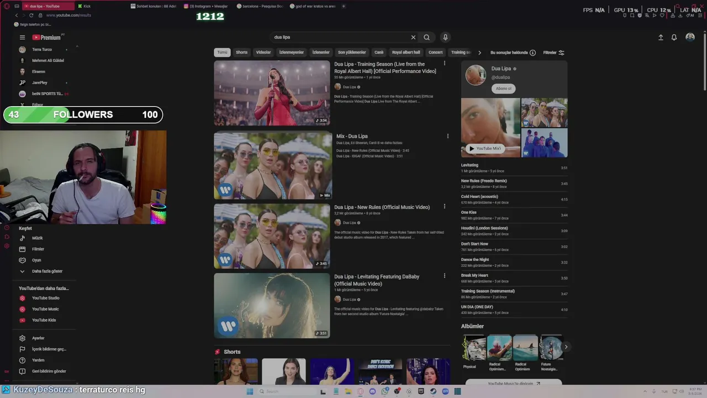Open Yardım help entry
707x398 pixels.
point(38,360)
